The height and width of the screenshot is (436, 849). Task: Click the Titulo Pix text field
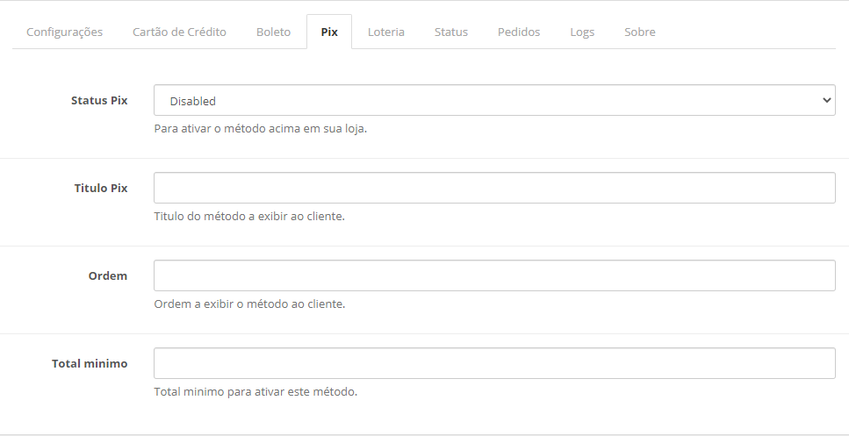pos(493,188)
